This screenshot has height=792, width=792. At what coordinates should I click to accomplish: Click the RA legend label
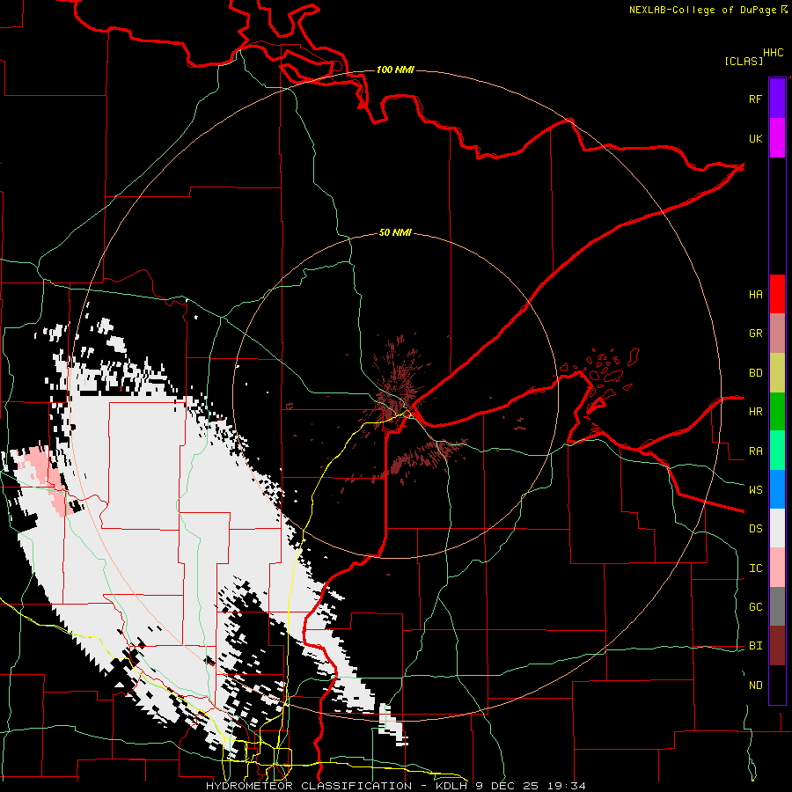click(755, 451)
